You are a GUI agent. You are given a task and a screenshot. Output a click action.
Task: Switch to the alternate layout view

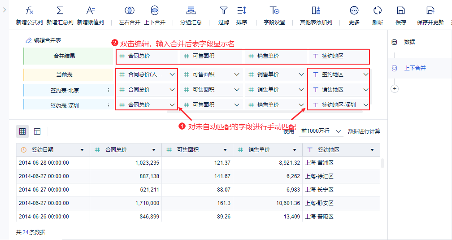pyautogui.click(x=37, y=131)
